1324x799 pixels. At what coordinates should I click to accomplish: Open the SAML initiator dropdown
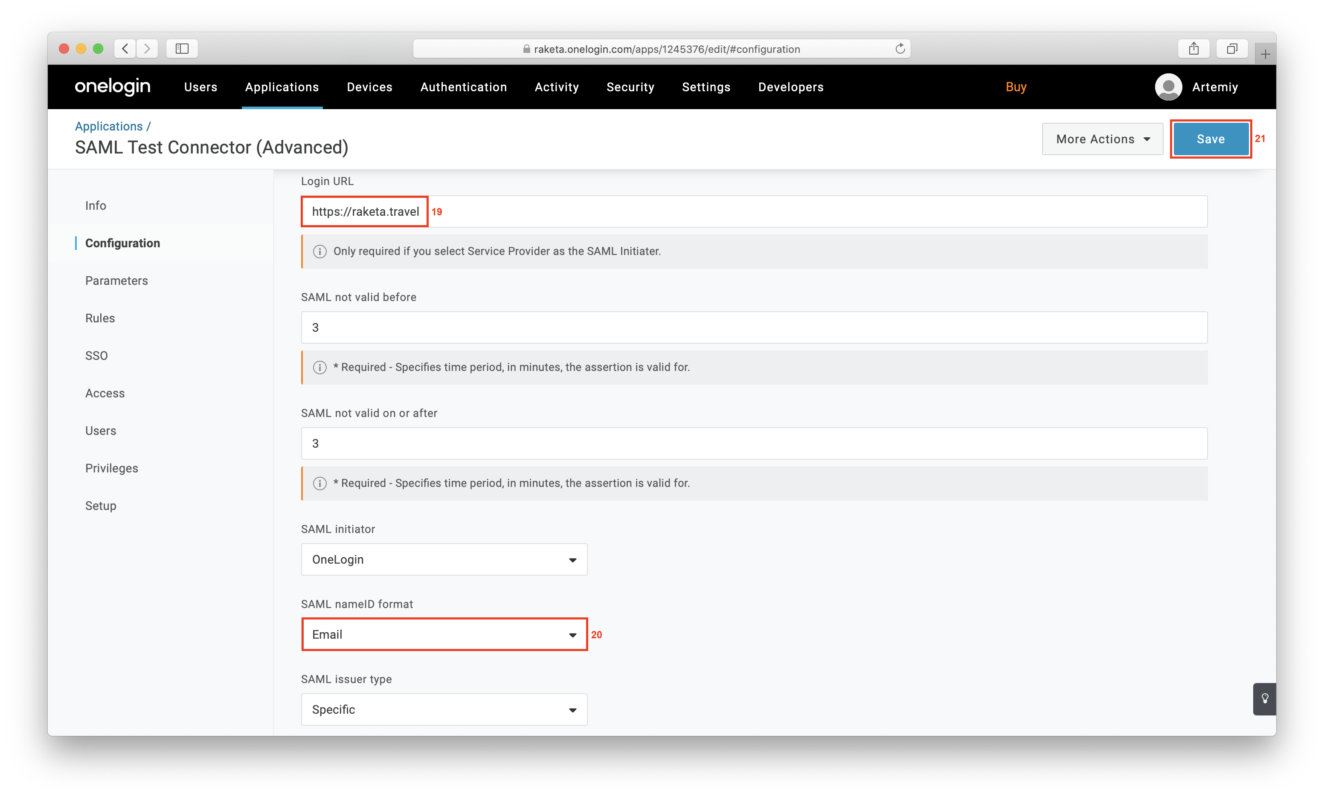pyautogui.click(x=444, y=559)
